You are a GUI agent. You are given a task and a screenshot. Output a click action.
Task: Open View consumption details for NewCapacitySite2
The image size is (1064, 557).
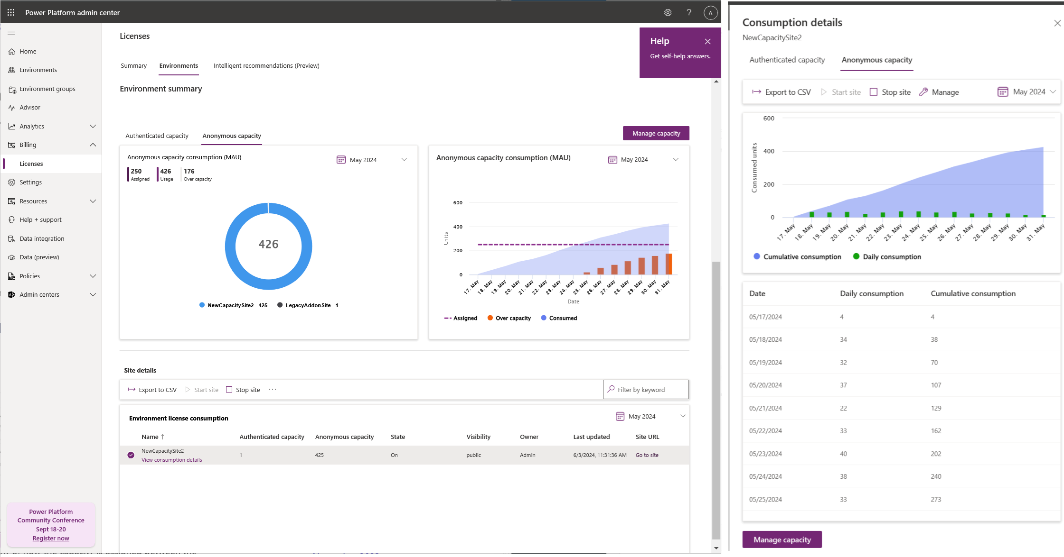171,460
